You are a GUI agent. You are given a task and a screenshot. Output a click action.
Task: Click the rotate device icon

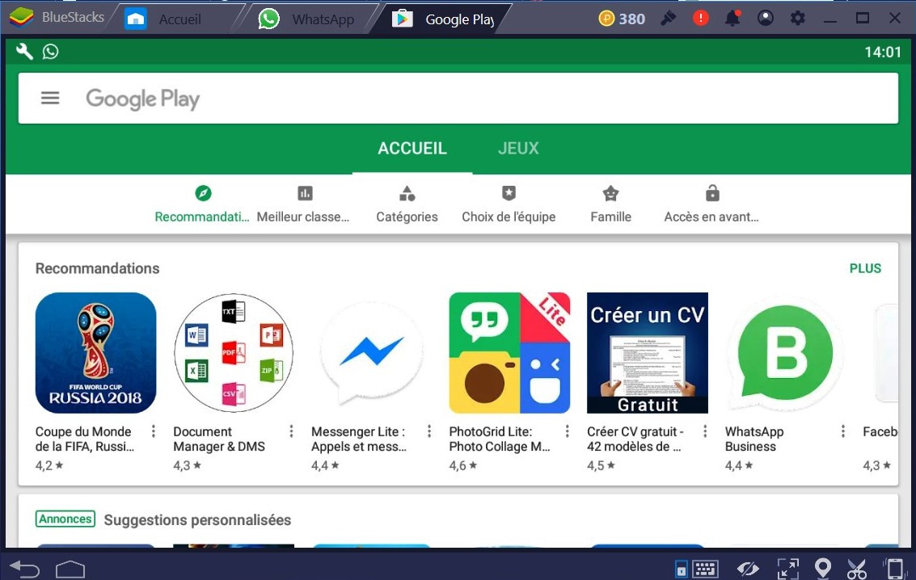tap(894, 569)
